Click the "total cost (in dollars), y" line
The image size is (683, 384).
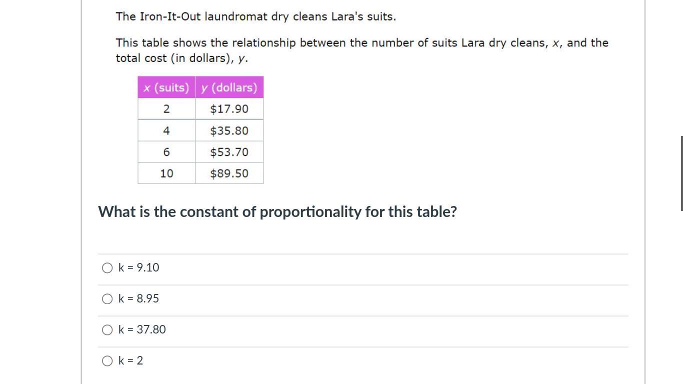[x=181, y=58]
